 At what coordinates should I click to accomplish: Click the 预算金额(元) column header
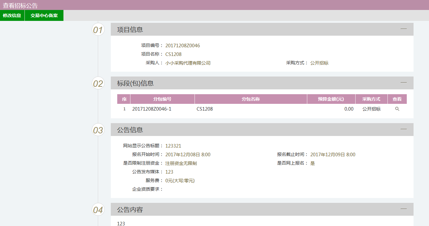(331, 99)
